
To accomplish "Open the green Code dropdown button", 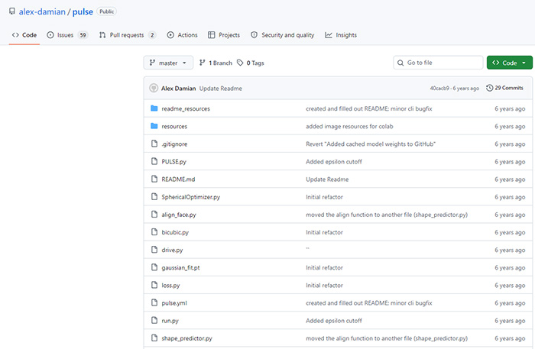I will coord(510,63).
